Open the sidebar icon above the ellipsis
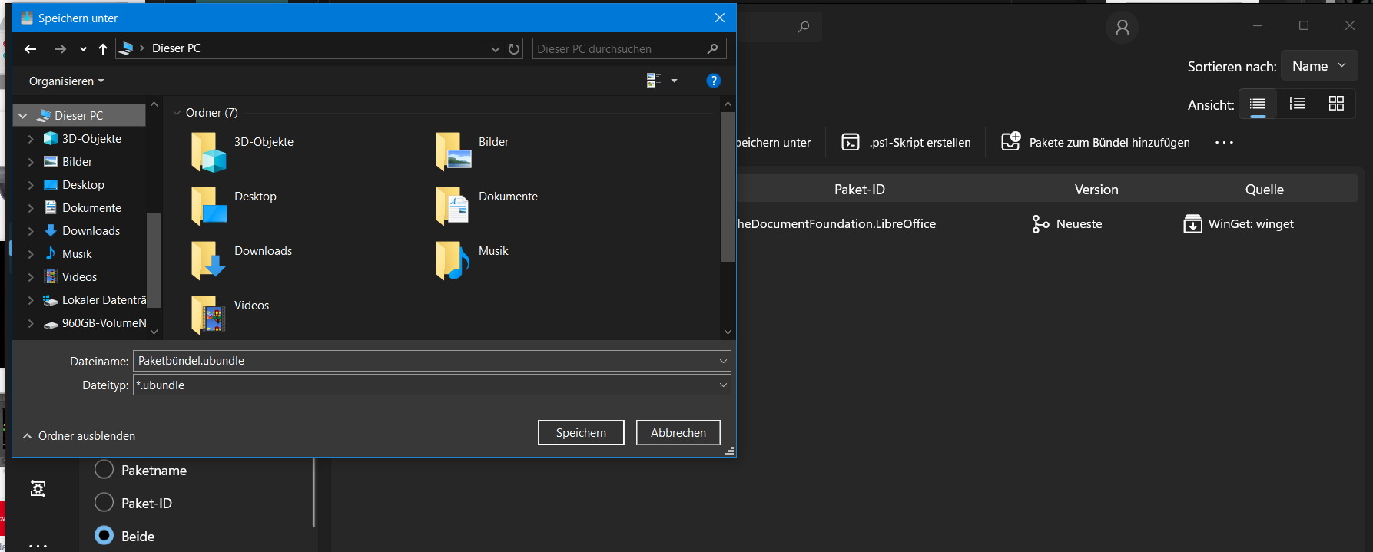 click(38, 488)
